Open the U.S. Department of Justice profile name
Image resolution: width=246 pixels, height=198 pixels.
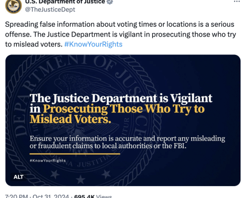[x=65, y=2]
